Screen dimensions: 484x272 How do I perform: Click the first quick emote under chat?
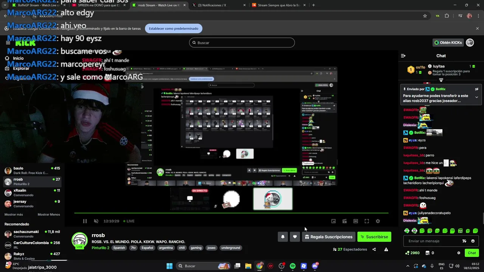click(x=407, y=230)
